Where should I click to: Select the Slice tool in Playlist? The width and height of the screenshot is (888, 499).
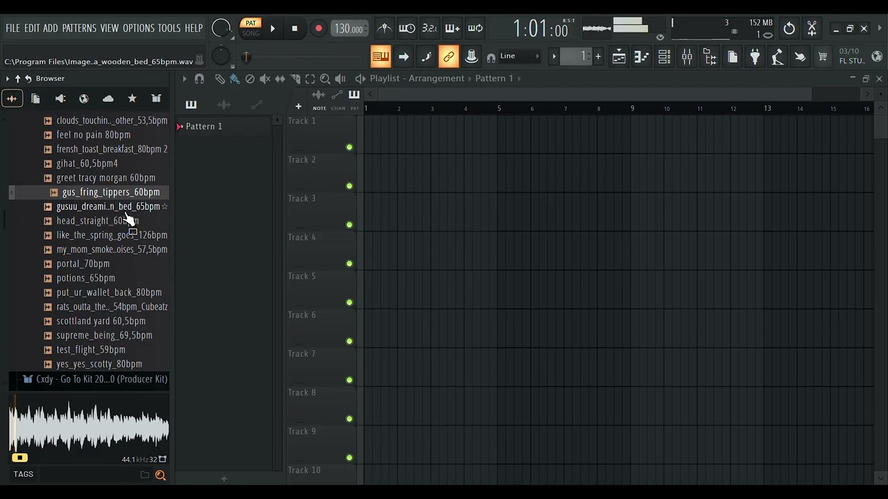coord(296,79)
